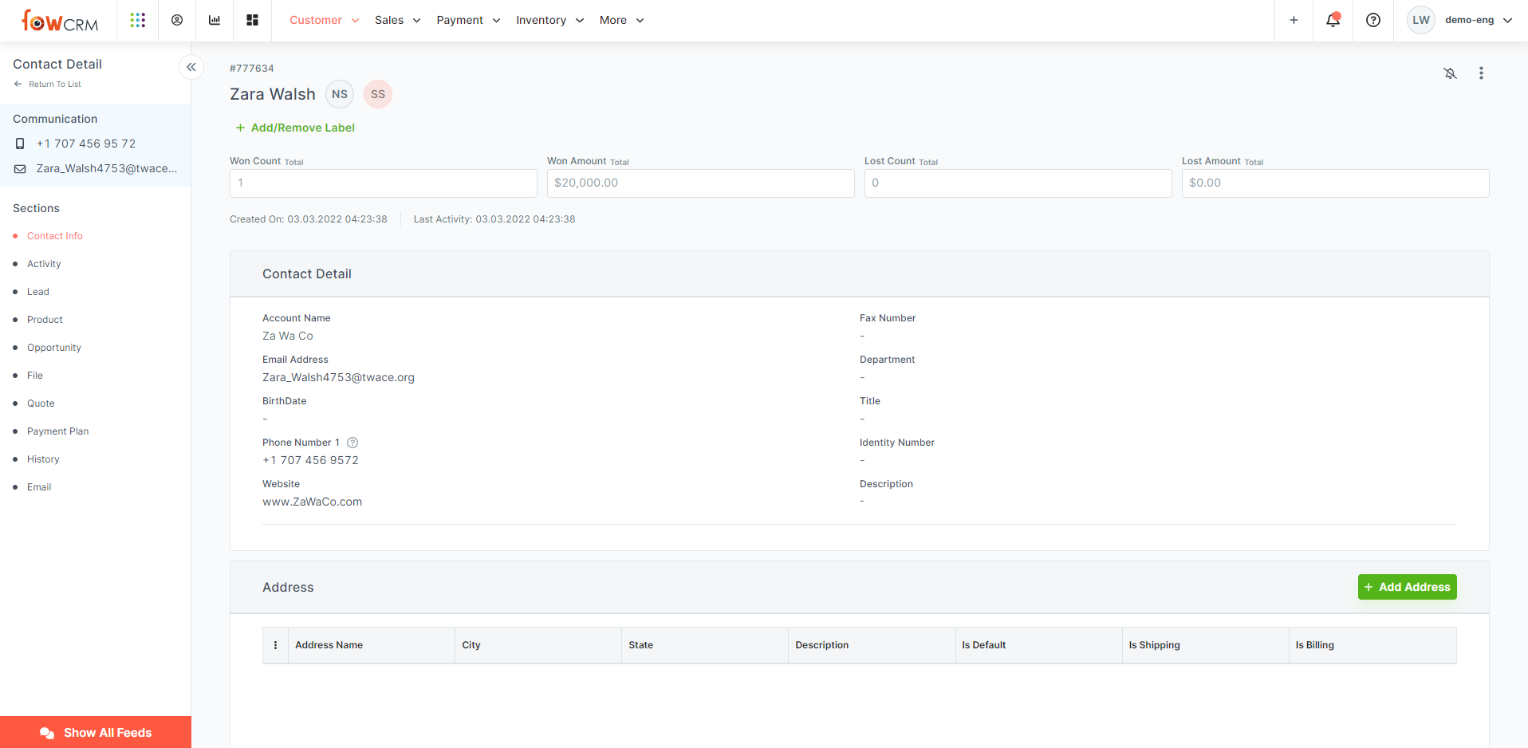Viewport: 1528px width, 748px height.
Task: Expand the Inventory menu
Action: 549,20
